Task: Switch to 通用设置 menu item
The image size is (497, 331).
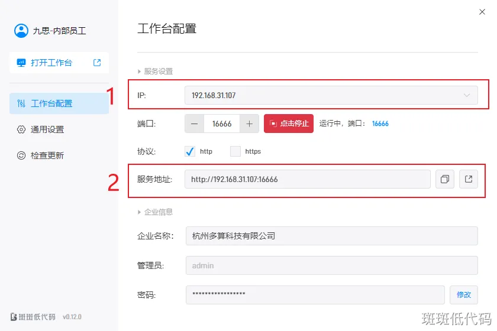Action: pos(47,129)
